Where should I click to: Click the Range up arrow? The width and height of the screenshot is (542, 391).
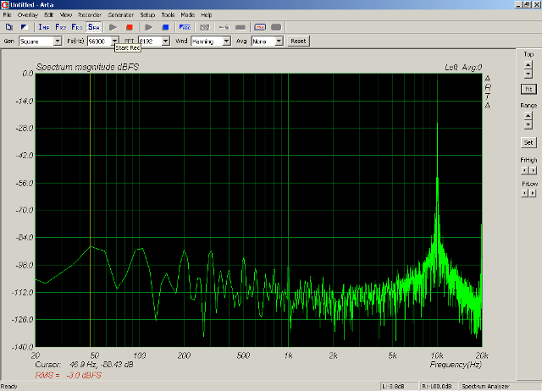click(x=528, y=116)
